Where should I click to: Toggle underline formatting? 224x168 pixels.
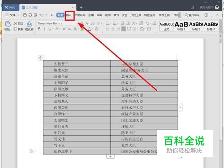click(x=50, y=29)
